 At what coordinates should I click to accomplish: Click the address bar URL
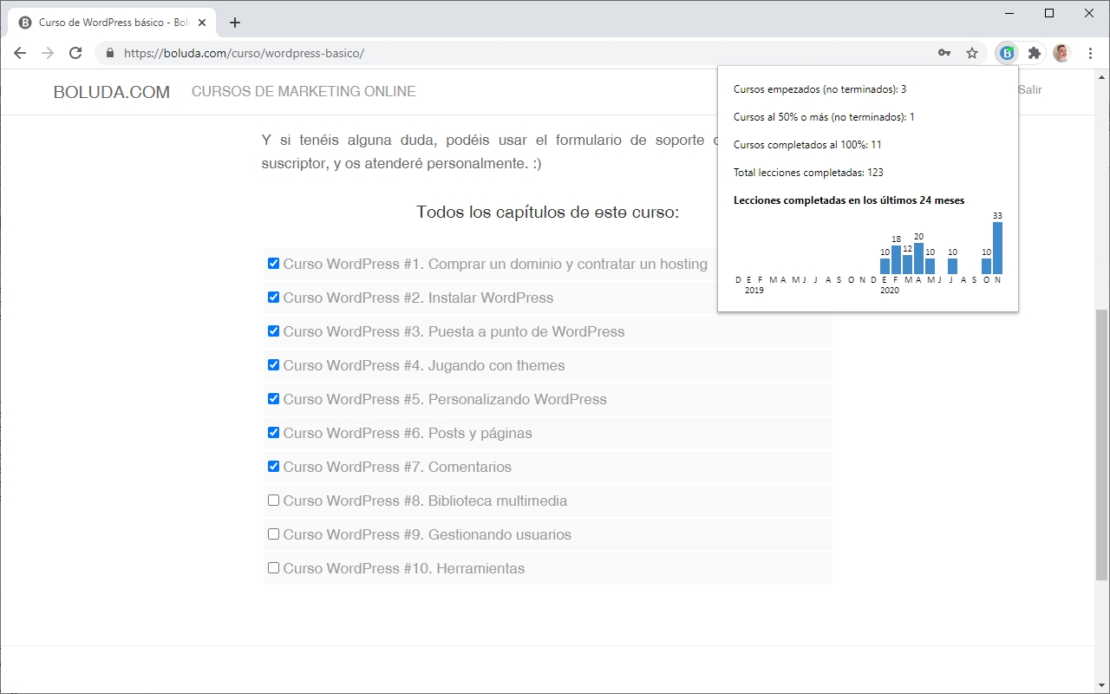tap(244, 53)
